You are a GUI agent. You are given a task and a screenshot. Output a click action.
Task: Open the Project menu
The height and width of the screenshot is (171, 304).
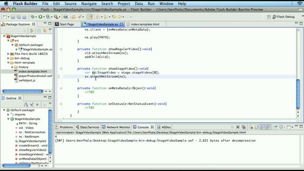click(124, 4)
